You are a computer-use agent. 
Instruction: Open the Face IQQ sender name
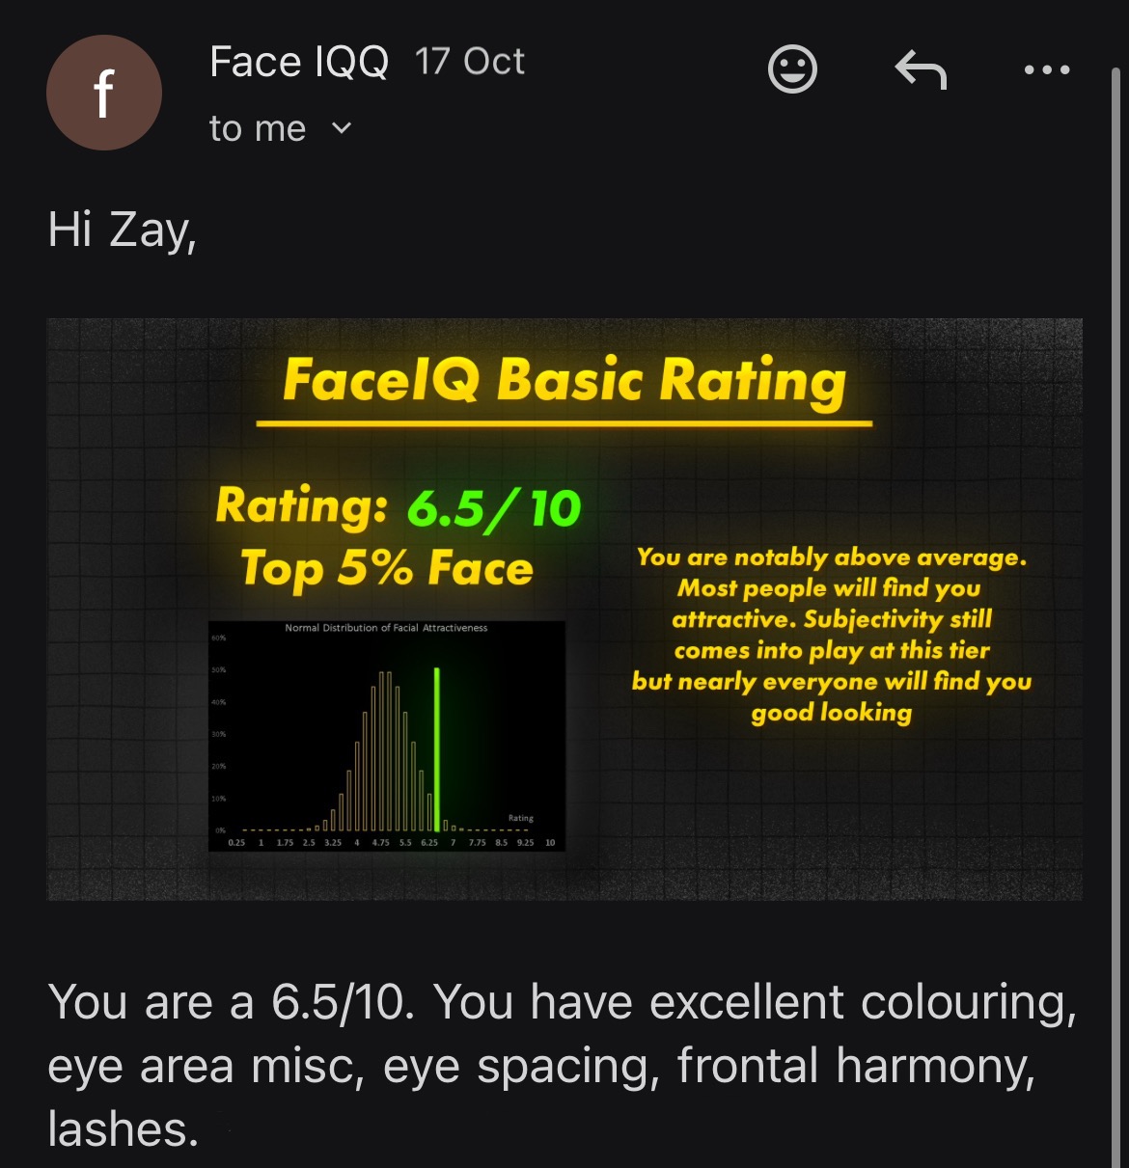pyautogui.click(x=299, y=63)
